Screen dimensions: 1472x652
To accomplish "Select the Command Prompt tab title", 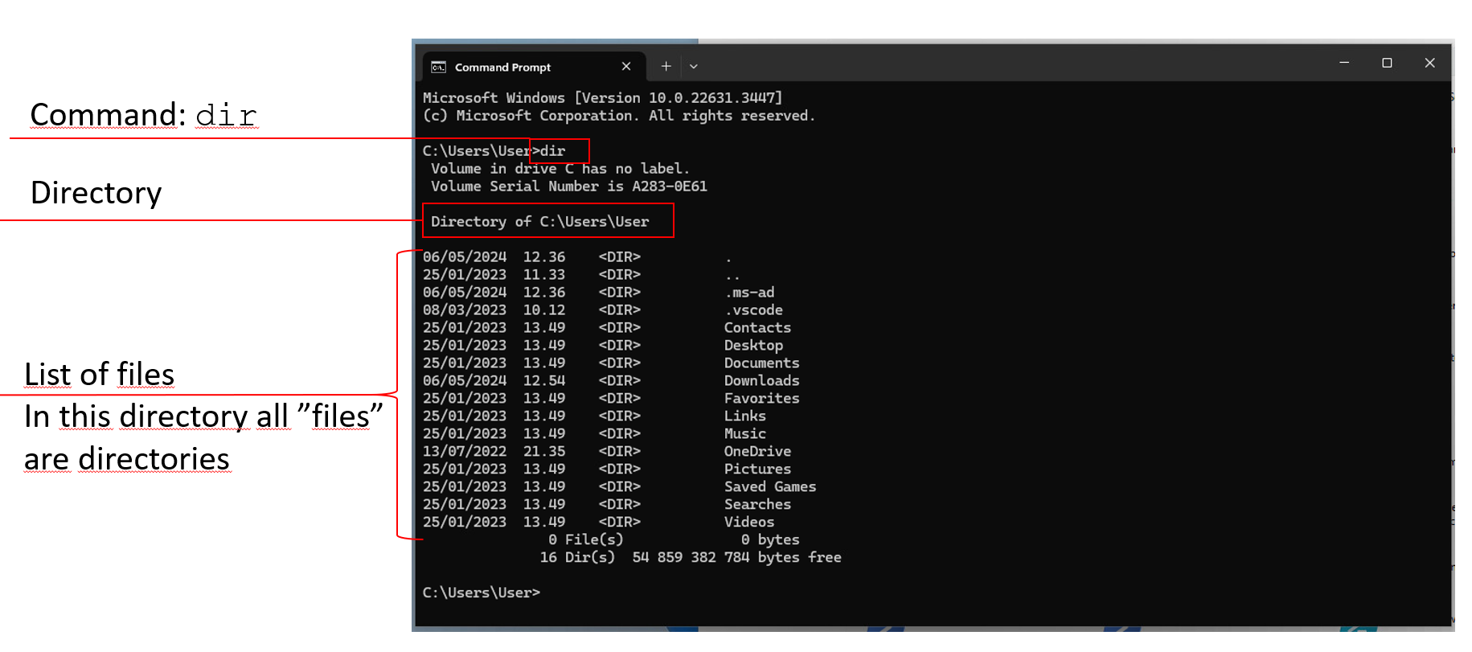I will pyautogui.click(x=502, y=68).
